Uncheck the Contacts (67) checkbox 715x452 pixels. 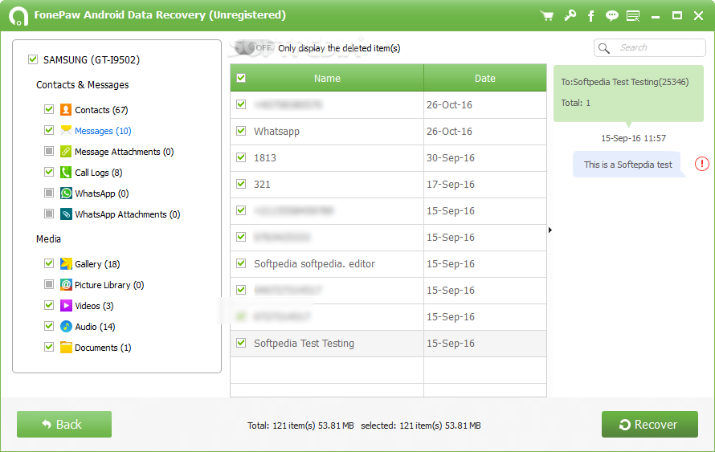tap(49, 109)
